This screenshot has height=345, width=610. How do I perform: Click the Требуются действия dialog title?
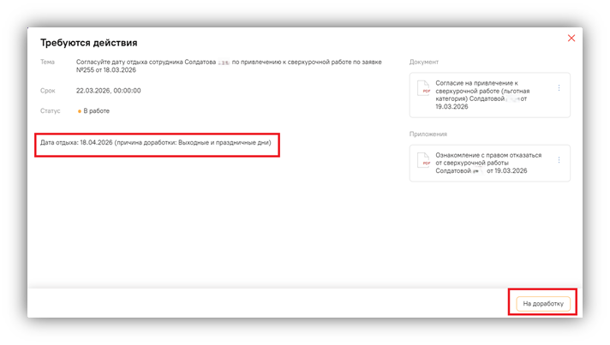89,43
